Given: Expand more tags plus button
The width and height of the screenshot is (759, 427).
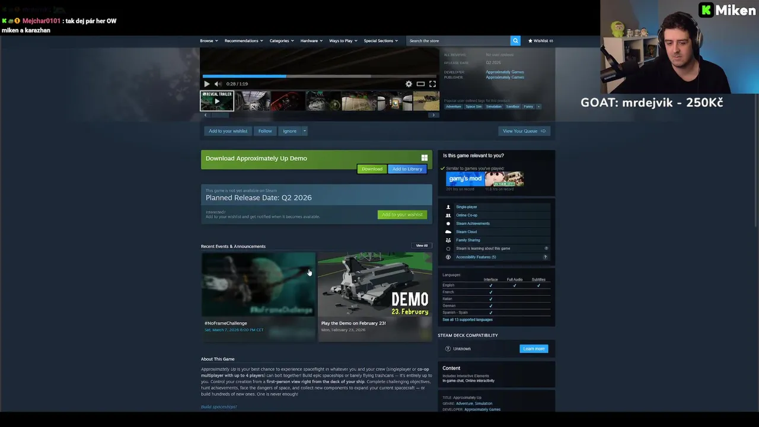Looking at the screenshot, I should click(x=538, y=107).
